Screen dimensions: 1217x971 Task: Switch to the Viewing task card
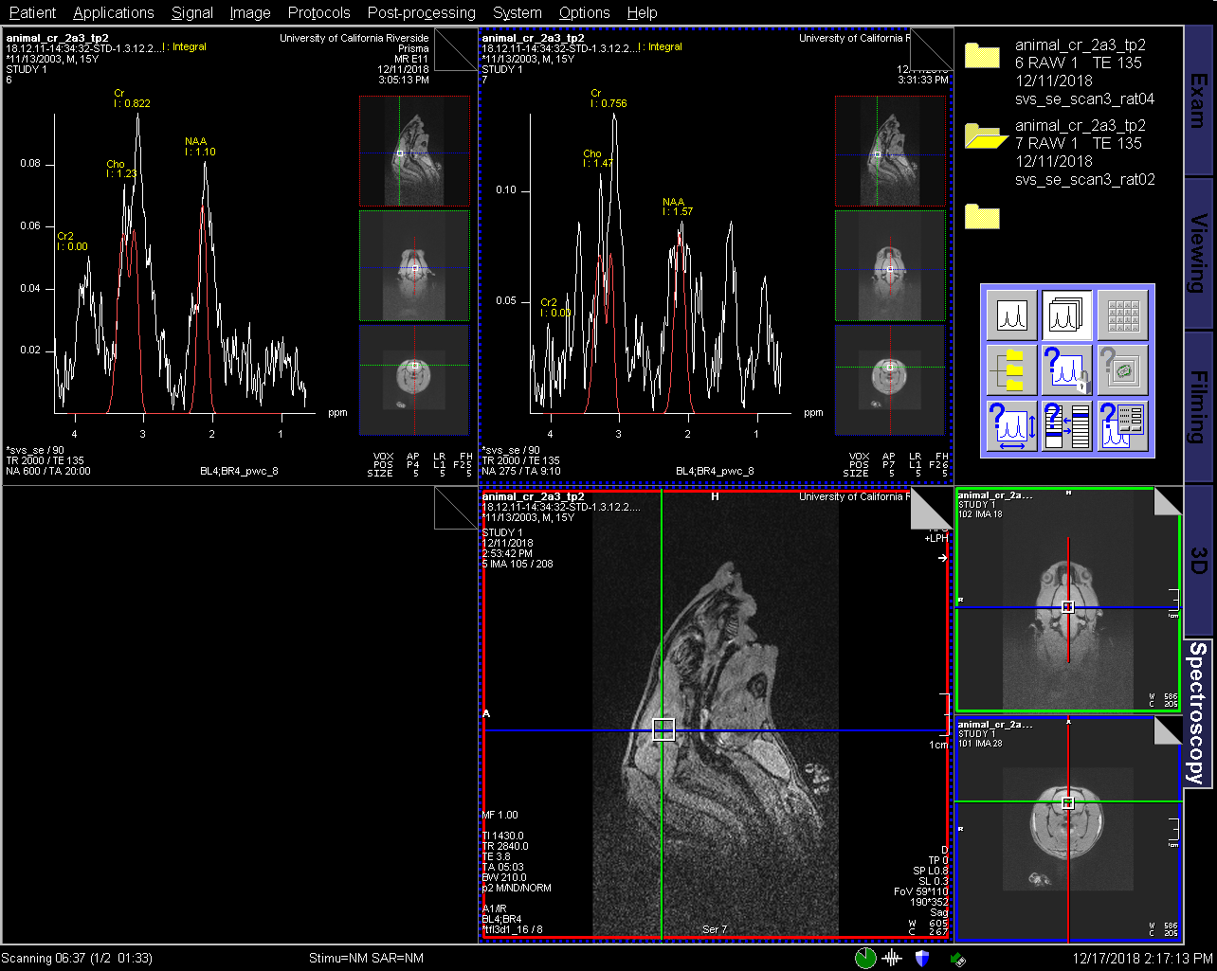[x=1199, y=254]
